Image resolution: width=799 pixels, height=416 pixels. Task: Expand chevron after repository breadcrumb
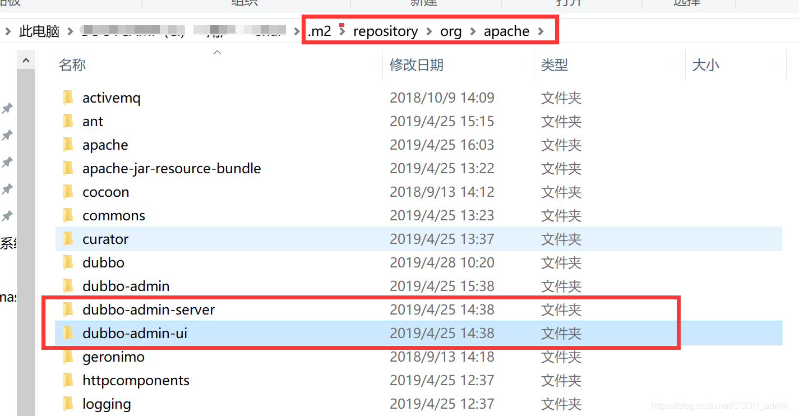point(429,31)
